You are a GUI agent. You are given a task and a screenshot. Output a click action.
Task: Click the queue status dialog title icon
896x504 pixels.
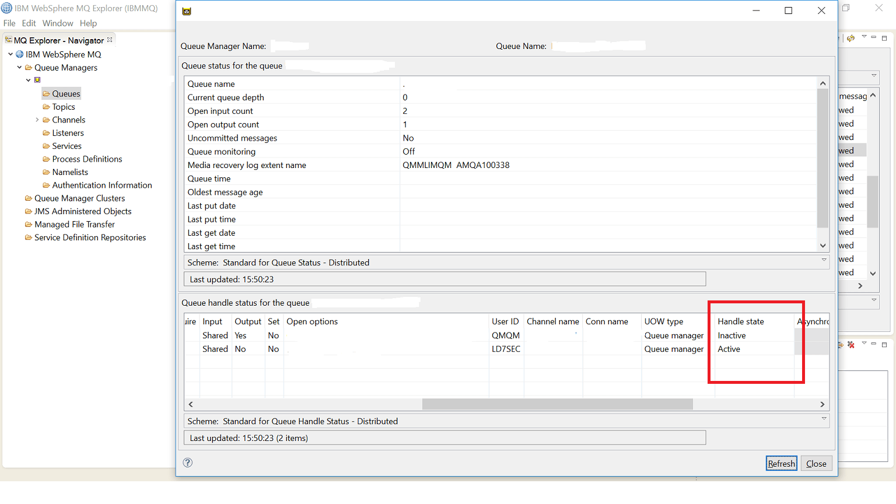click(187, 11)
